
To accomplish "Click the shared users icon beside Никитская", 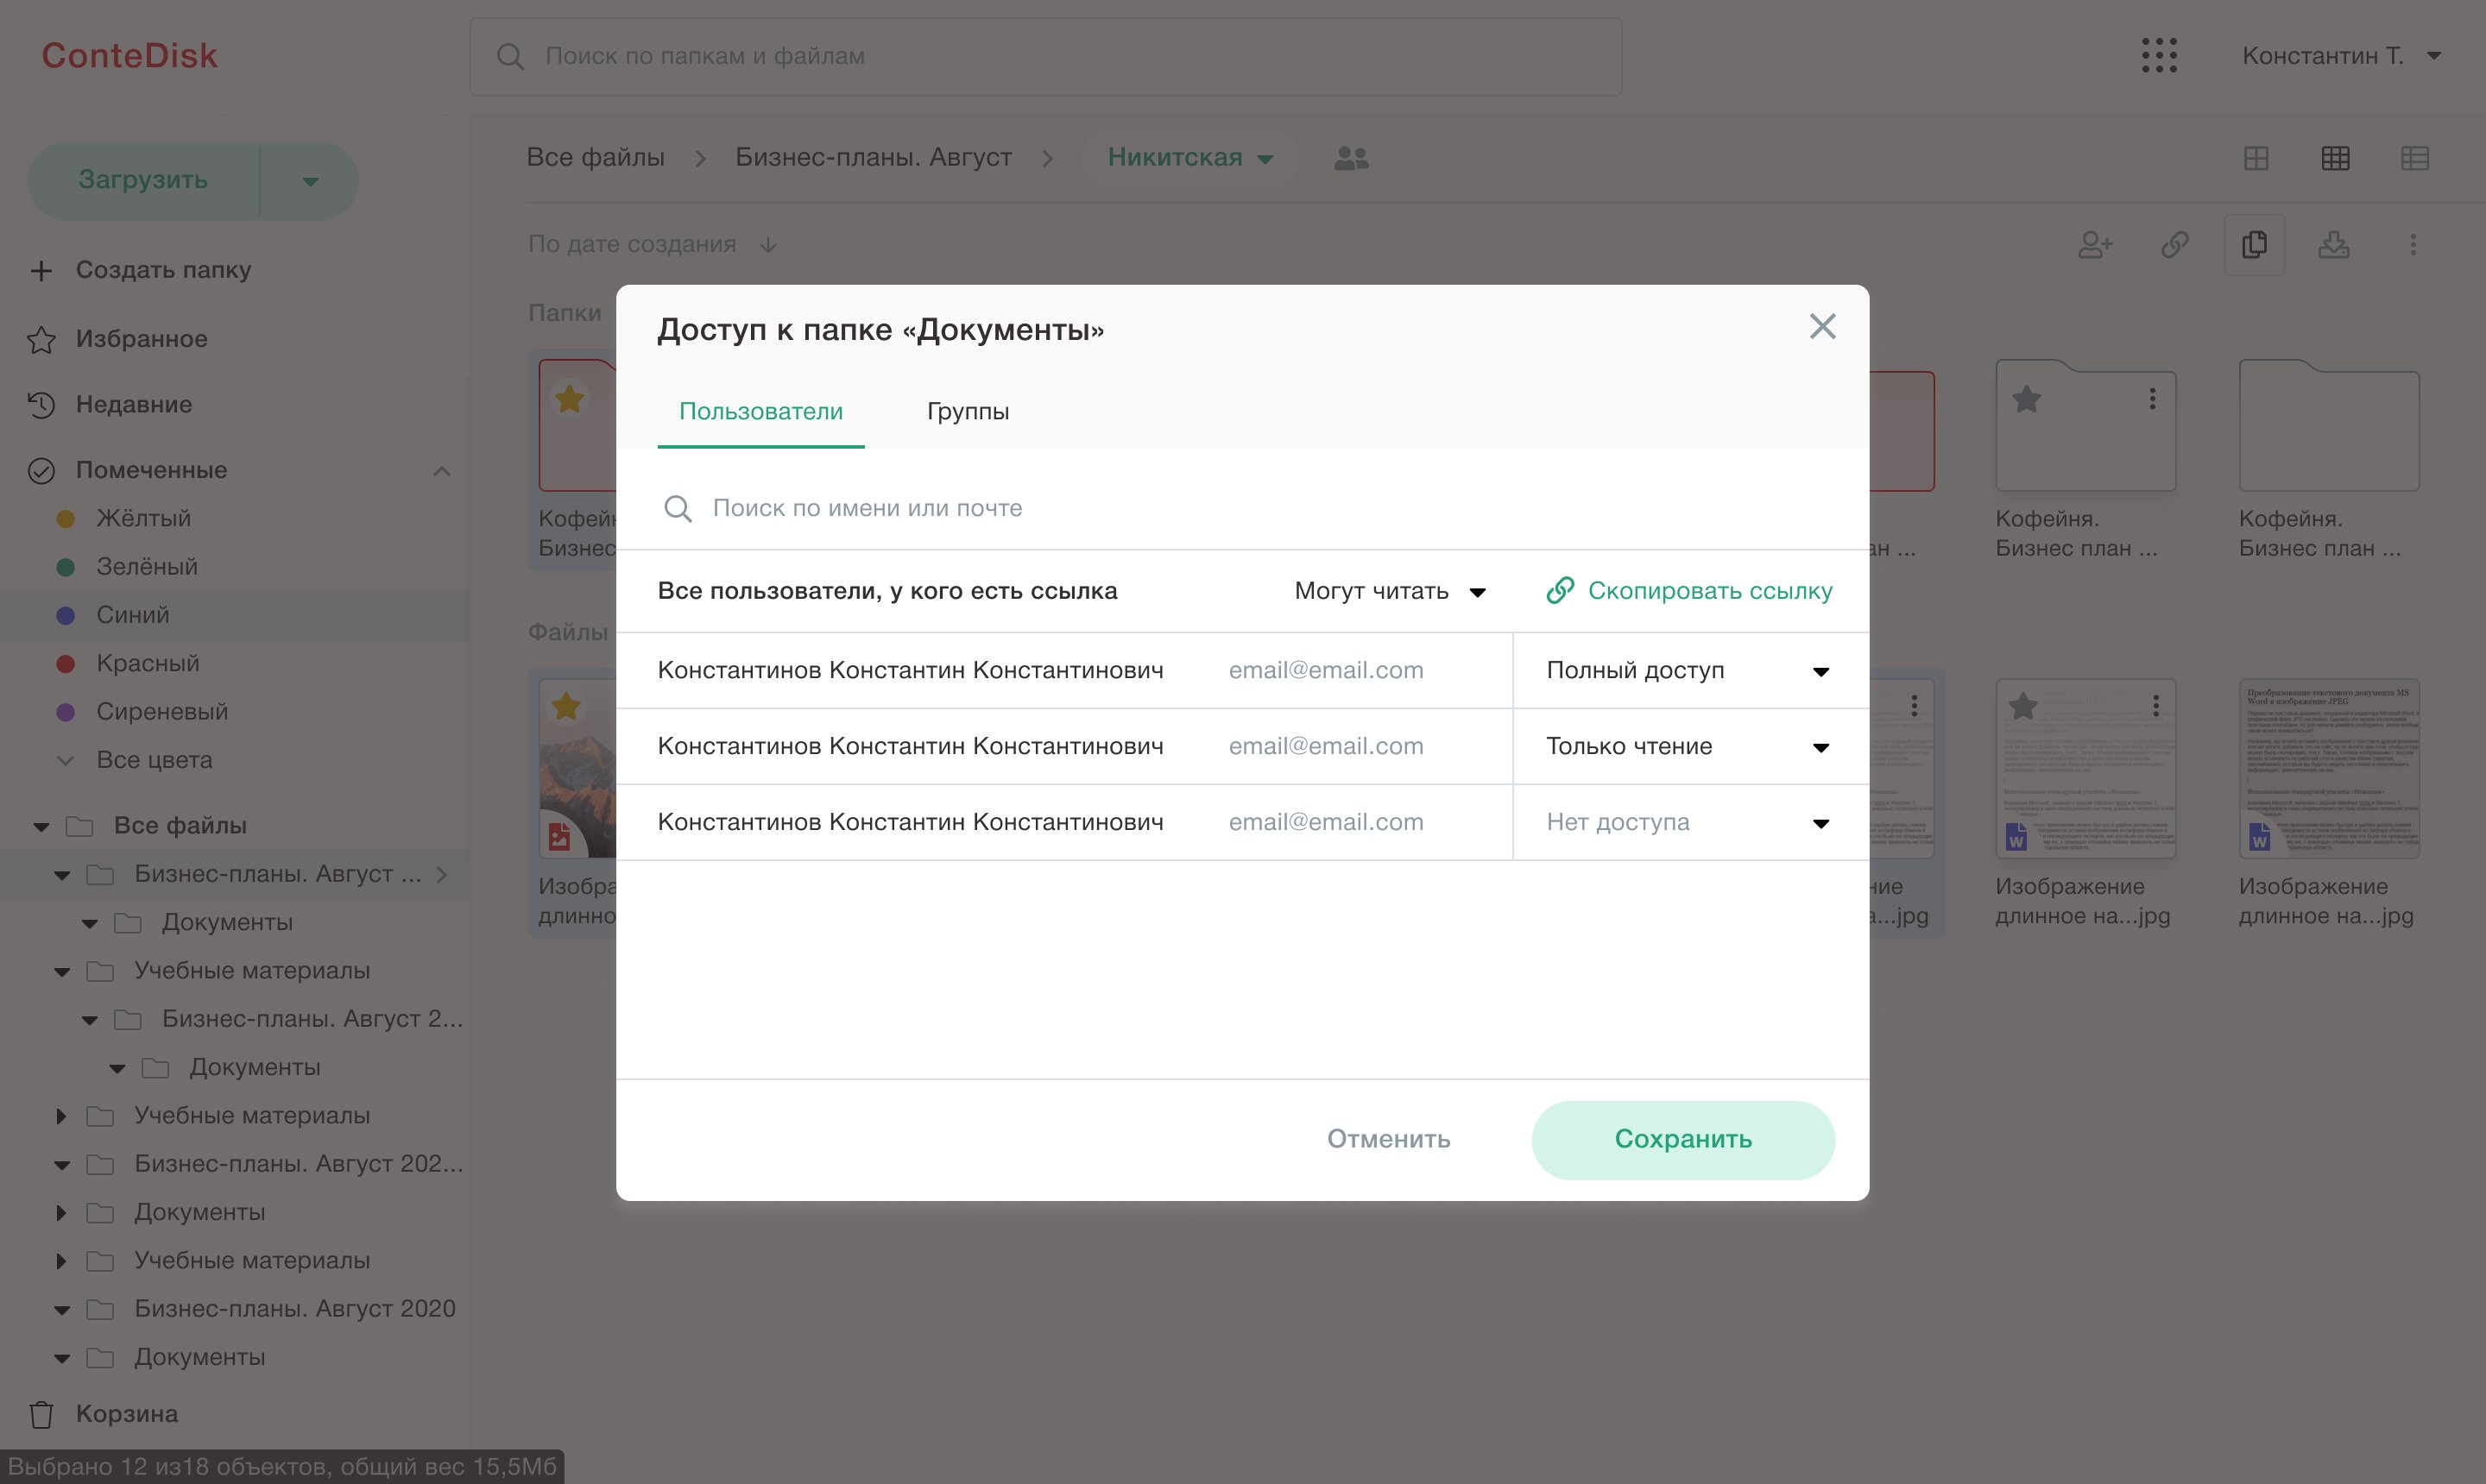I will 1351,158.
